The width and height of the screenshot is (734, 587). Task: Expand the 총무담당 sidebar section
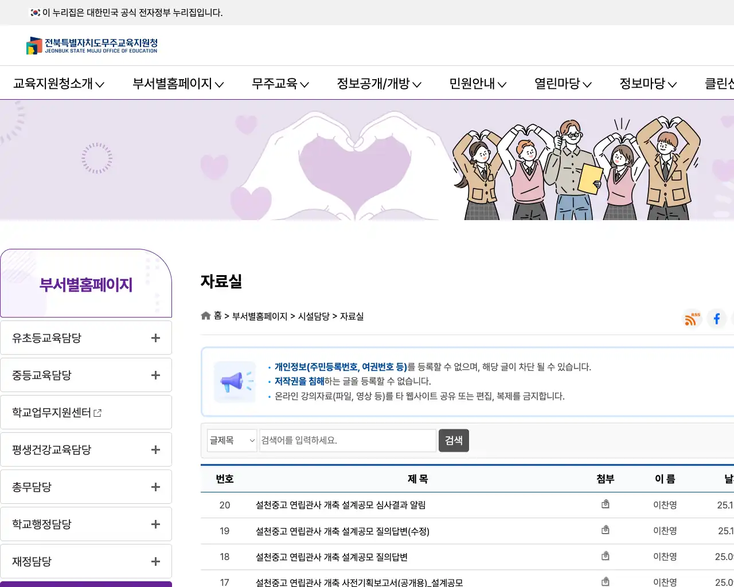point(155,486)
